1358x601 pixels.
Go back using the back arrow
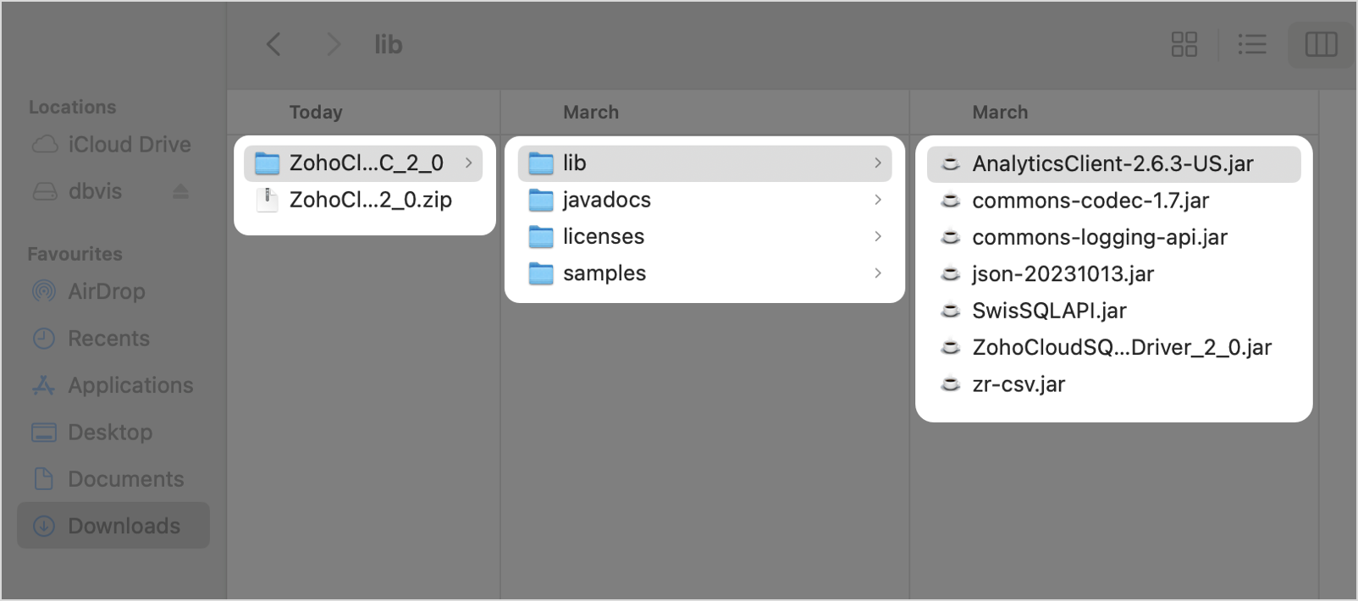click(x=273, y=44)
